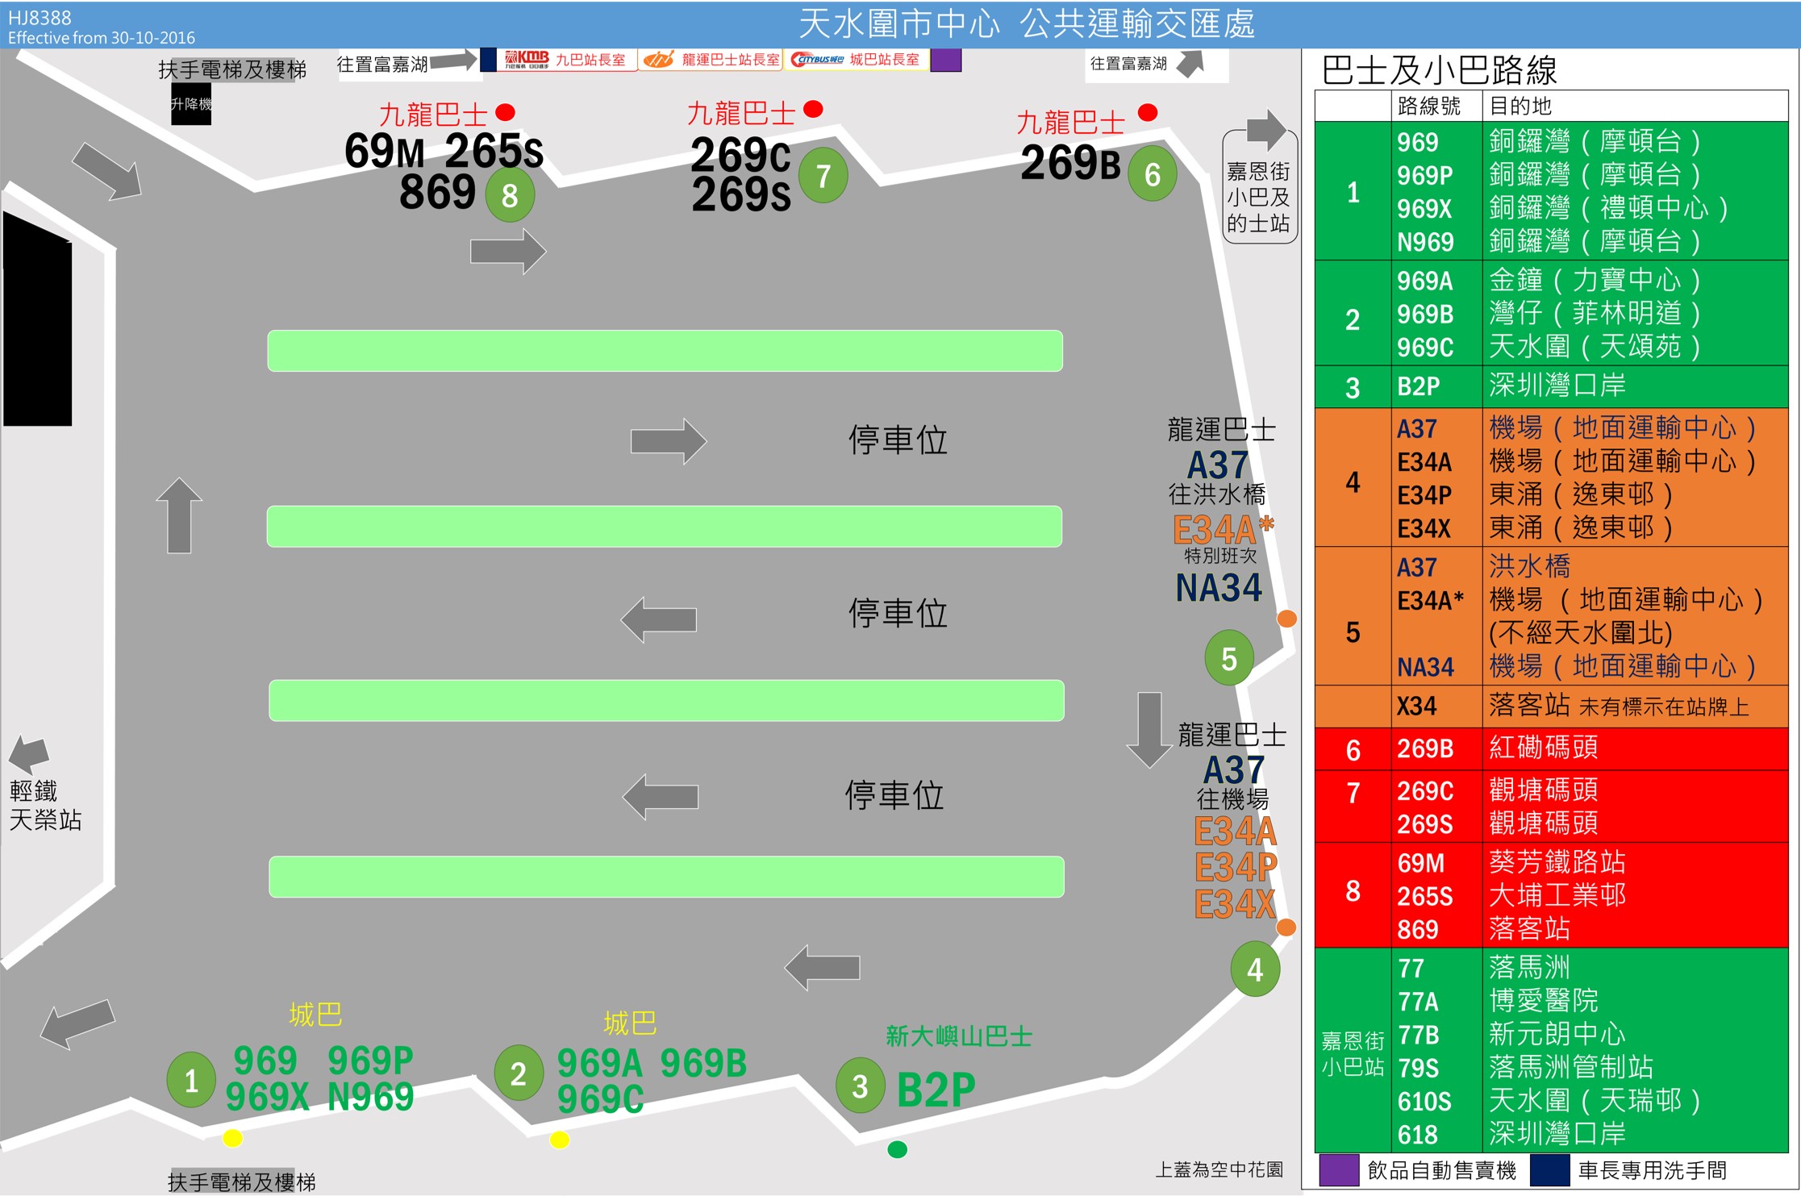Click the stop 7 circle beside 269C

[823, 175]
